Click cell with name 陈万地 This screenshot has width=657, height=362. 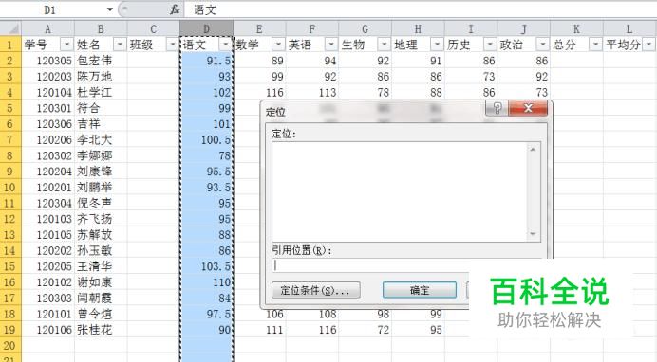click(x=101, y=77)
